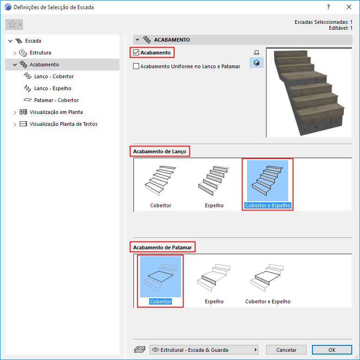Screen dimensions: 360x360
Task: Click the OK button
Action: pyautogui.click(x=332, y=349)
